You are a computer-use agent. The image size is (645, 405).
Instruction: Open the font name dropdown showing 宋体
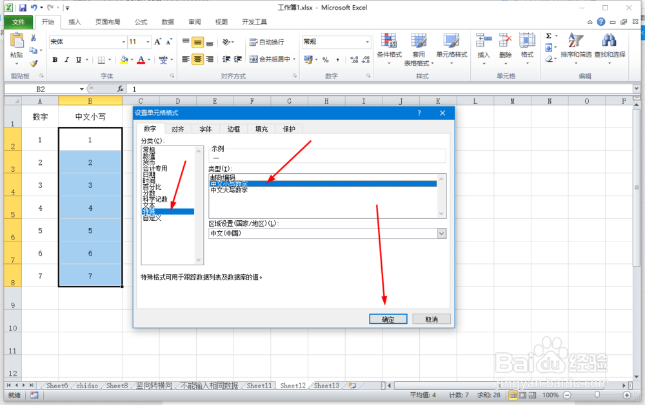123,42
